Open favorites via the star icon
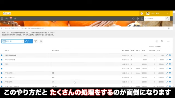This screenshot has width=175, height=98. 15,19
